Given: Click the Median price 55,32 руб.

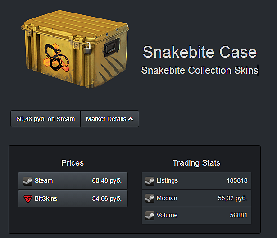Looking at the screenshot, I should 232,198.
